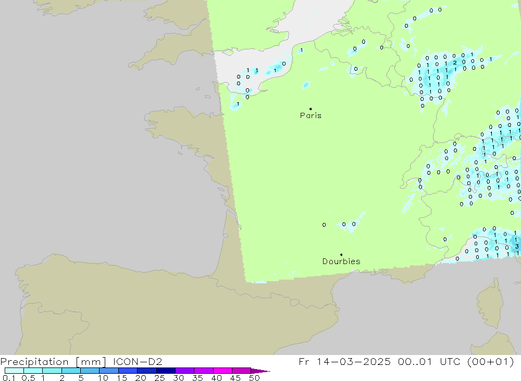Click the '25' legend scale label

click(160, 378)
